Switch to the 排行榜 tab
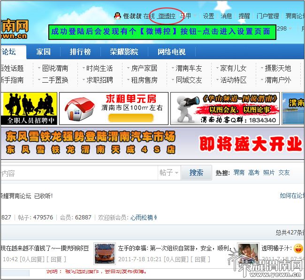 coord(80,52)
